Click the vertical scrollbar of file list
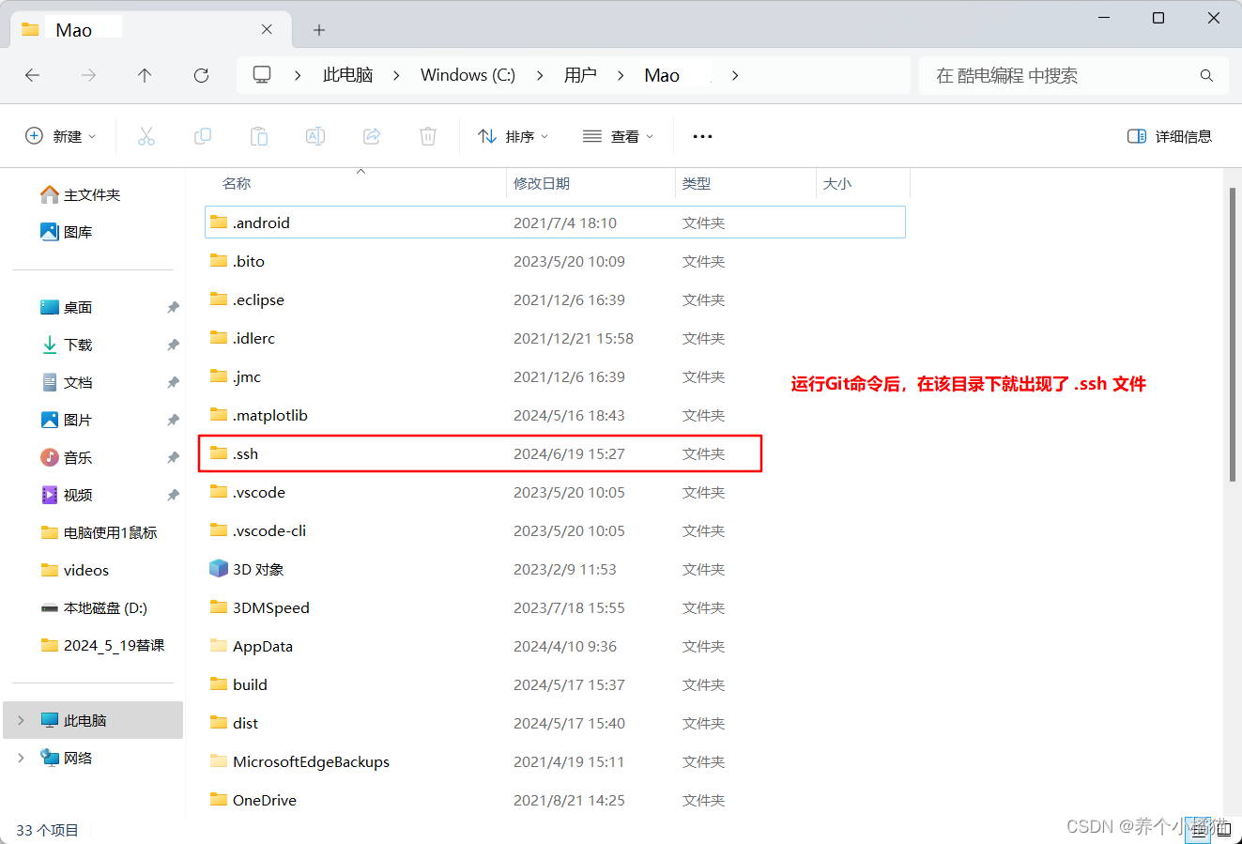Viewport: 1242px width, 844px height. 1233,334
